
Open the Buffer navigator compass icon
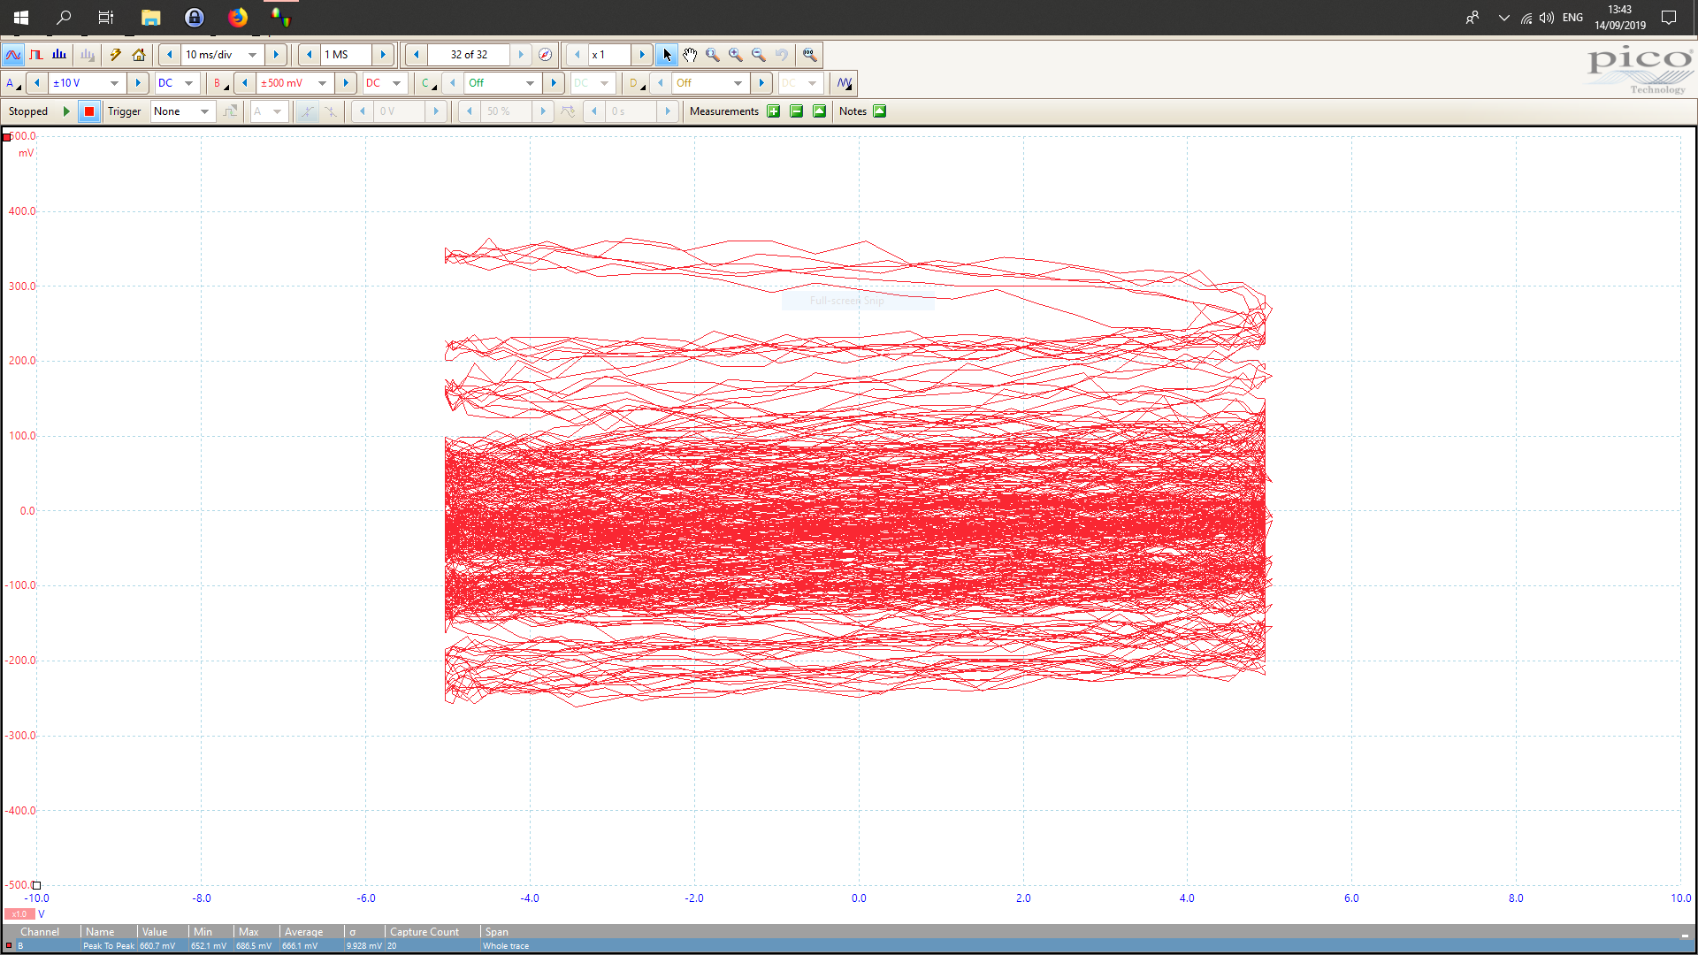(x=546, y=55)
